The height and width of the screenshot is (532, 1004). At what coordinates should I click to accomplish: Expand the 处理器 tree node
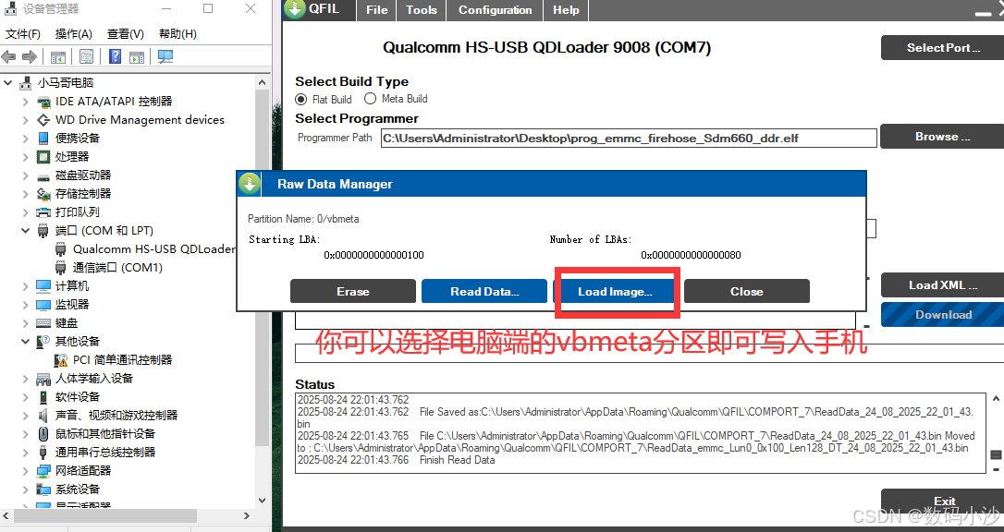click(x=26, y=157)
